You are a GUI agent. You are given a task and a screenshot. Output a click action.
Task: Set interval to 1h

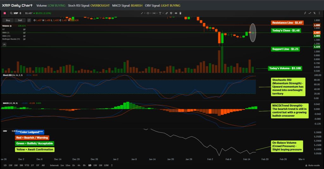pos(73,165)
